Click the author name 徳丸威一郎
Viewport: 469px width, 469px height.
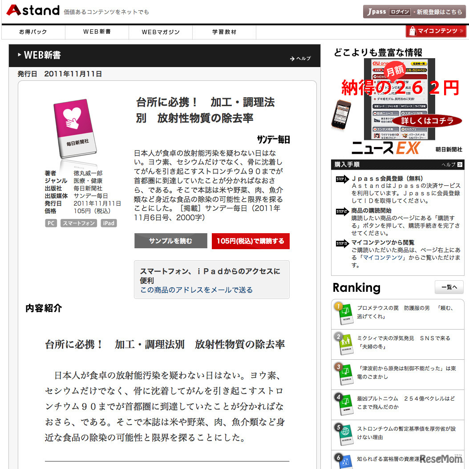[88, 173]
